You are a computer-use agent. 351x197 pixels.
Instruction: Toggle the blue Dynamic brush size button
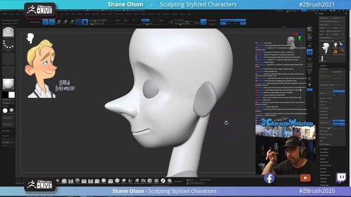pos(203,22)
